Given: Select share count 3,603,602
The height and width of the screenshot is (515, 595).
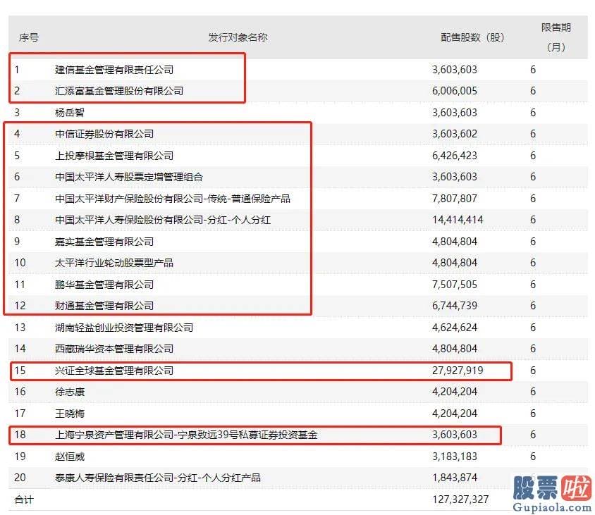Looking at the screenshot, I should tap(455, 134).
